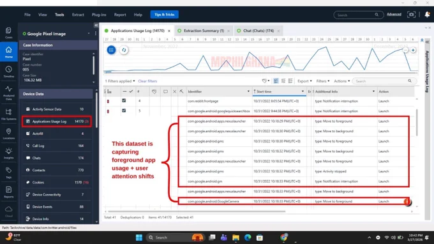The width and height of the screenshot is (434, 244).
Task: Expand Google Pixel Image device dropdown
Action: tap(89, 33)
